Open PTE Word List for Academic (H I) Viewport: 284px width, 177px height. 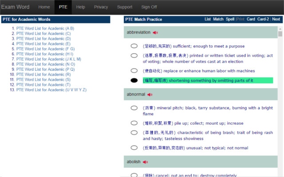pyautogui.click(x=45, y=54)
